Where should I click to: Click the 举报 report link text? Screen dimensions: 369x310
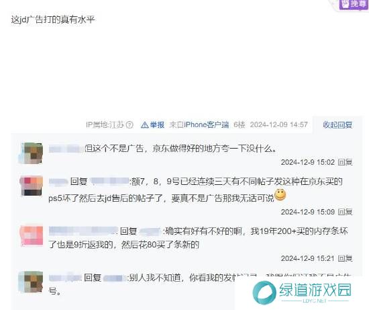tap(157, 125)
